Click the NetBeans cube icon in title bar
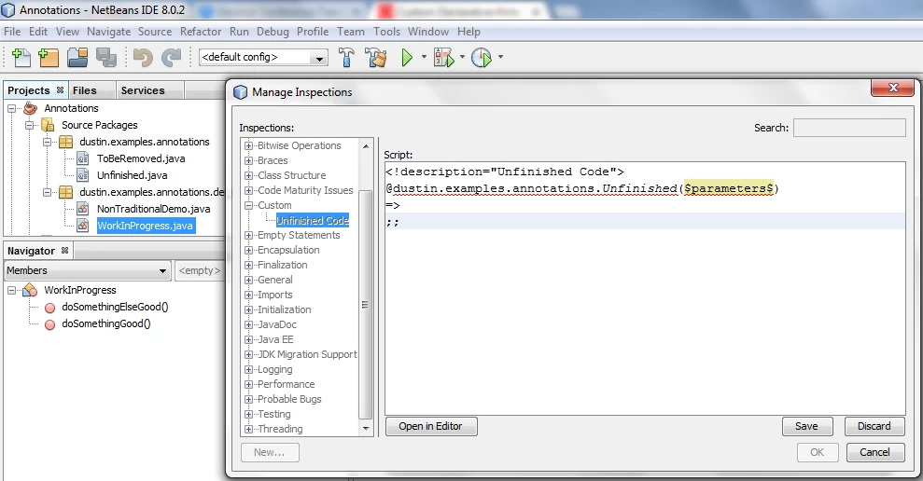Screen dimensions: 923x481 8,10
